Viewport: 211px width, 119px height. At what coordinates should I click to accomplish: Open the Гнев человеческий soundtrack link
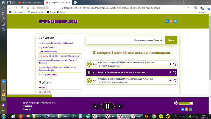(x=48, y=52)
